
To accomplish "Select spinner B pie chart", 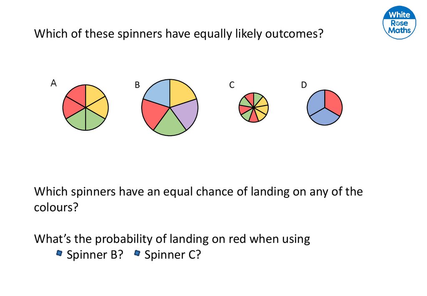I will 170,107.
